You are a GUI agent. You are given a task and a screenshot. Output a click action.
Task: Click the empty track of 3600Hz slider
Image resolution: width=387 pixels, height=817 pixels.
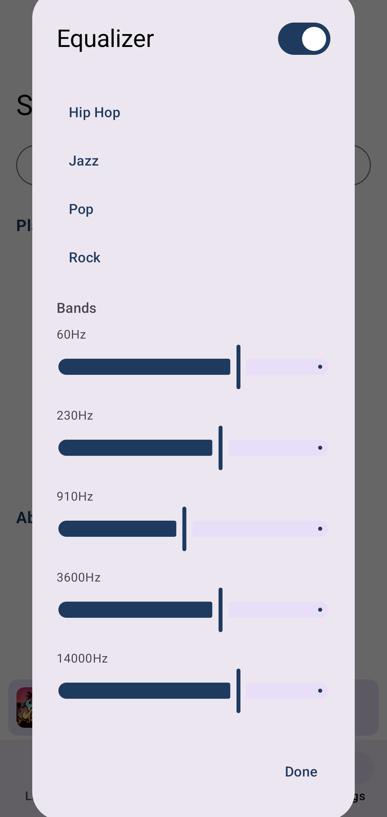278,610
